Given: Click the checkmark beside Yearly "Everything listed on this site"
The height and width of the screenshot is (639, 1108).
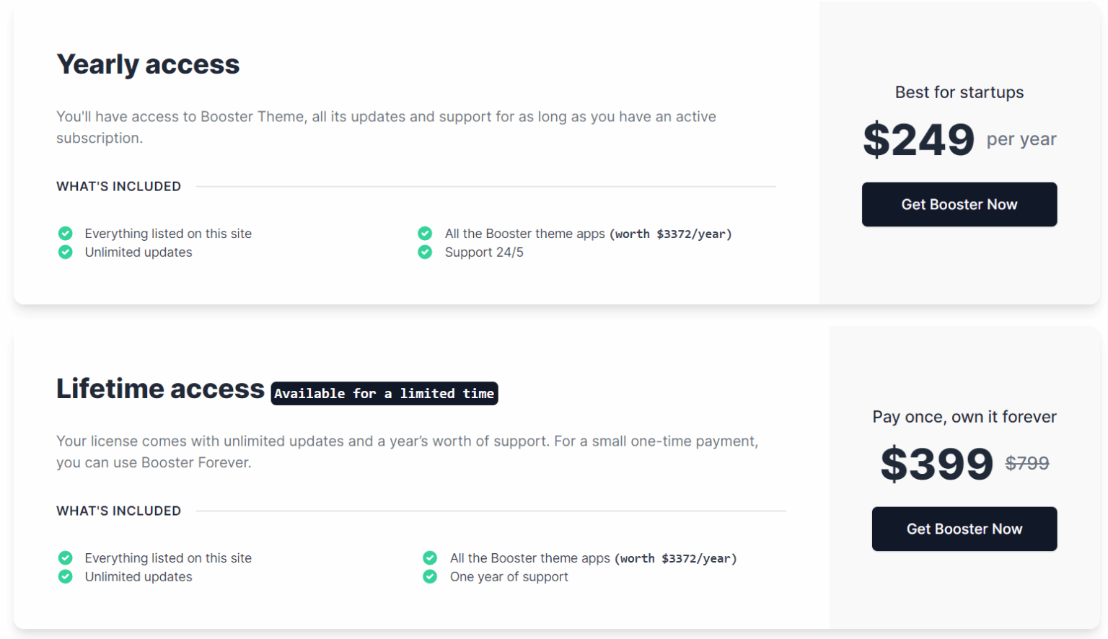Looking at the screenshot, I should coord(66,234).
